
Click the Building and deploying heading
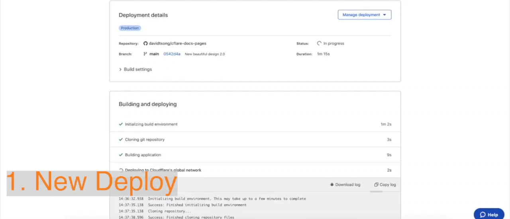(x=148, y=104)
